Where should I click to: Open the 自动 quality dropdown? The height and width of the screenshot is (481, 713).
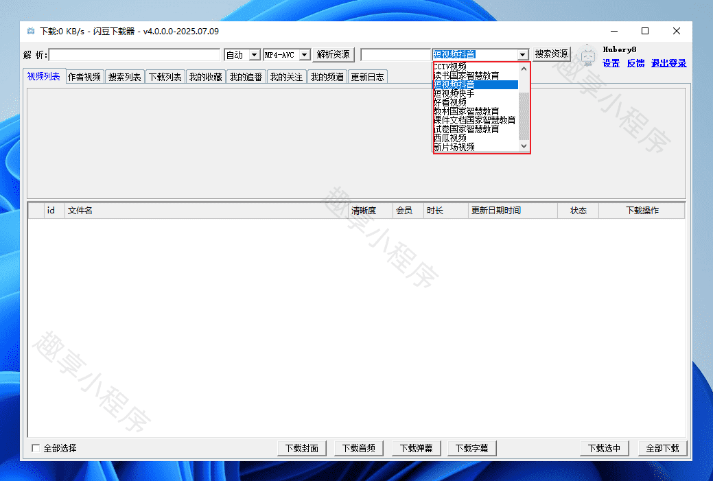point(254,55)
